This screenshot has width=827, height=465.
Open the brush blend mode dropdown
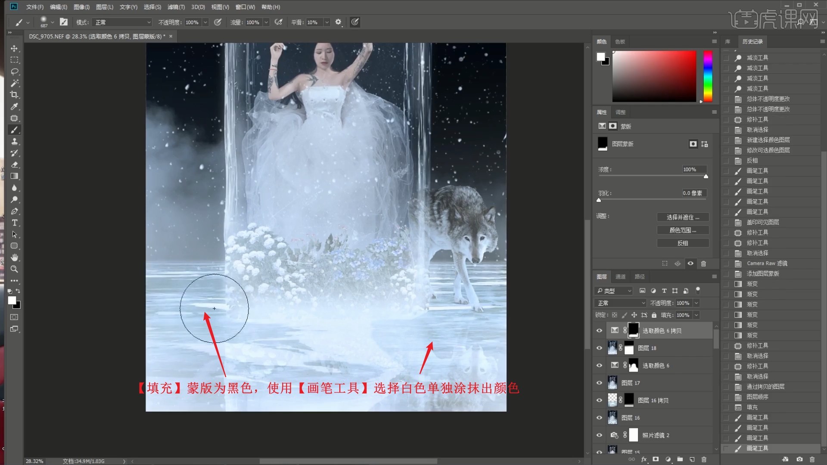tap(123, 22)
